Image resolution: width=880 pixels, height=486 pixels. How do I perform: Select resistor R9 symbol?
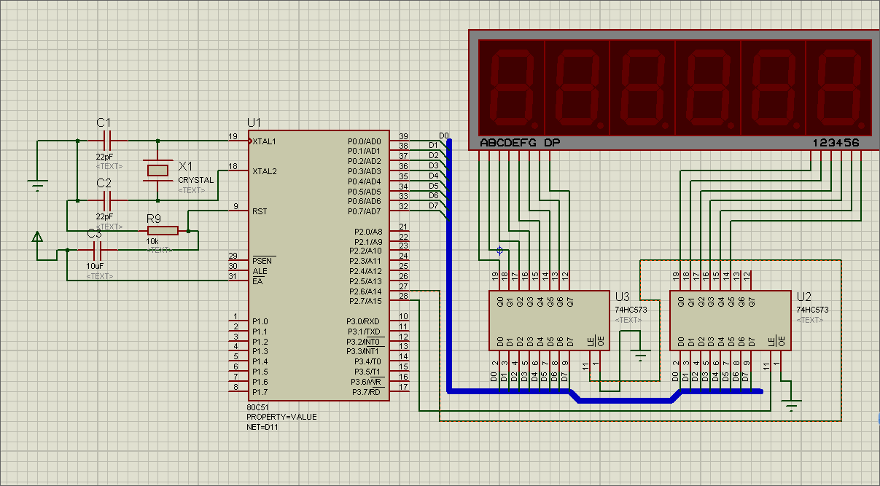point(163,231)
